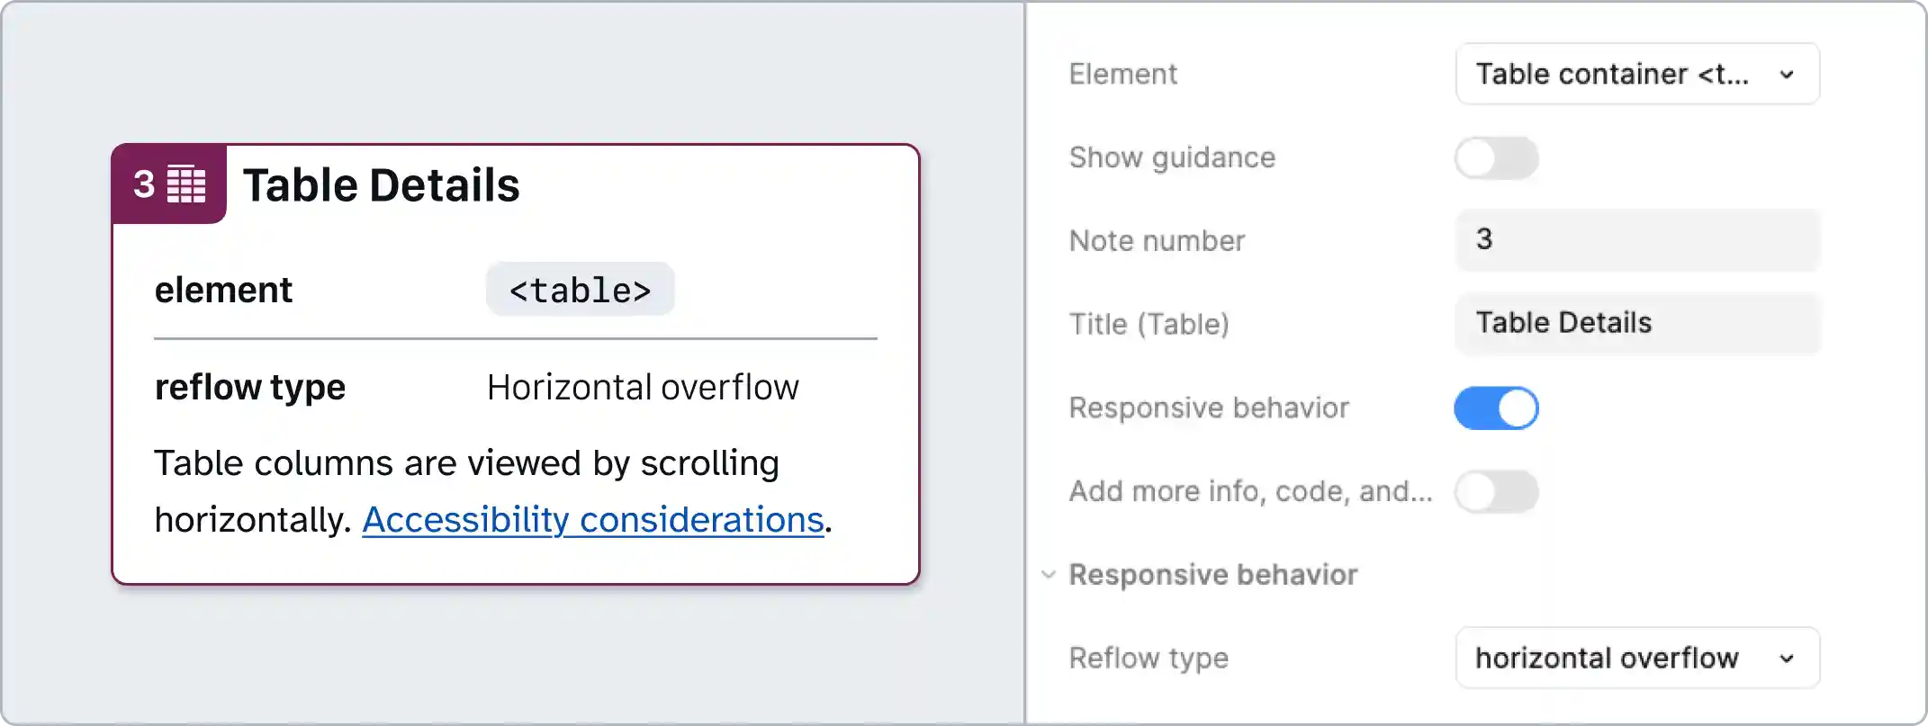Open the Element selector showing Table container
This screenshot has height=726, width=1928.
(1636, 74)
